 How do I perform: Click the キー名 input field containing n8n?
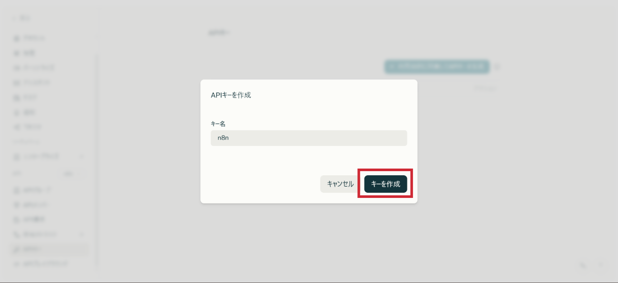tap(308, 138)
